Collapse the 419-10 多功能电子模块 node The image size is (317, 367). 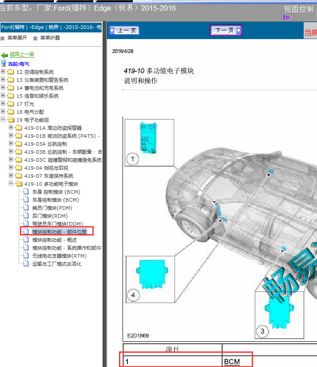click(11, 183)
